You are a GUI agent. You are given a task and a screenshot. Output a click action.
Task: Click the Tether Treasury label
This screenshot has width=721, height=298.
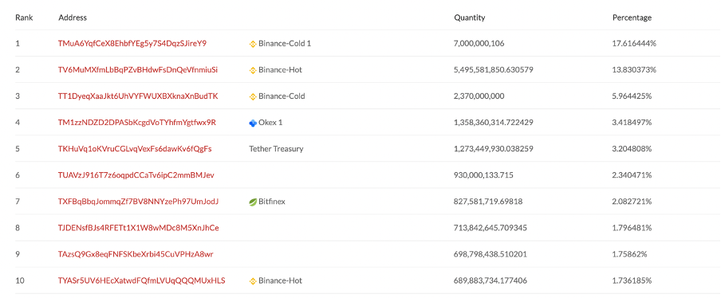click(276, 149)
